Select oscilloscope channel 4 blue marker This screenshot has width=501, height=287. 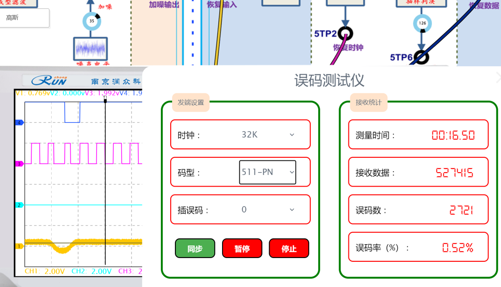pos(19,122)
